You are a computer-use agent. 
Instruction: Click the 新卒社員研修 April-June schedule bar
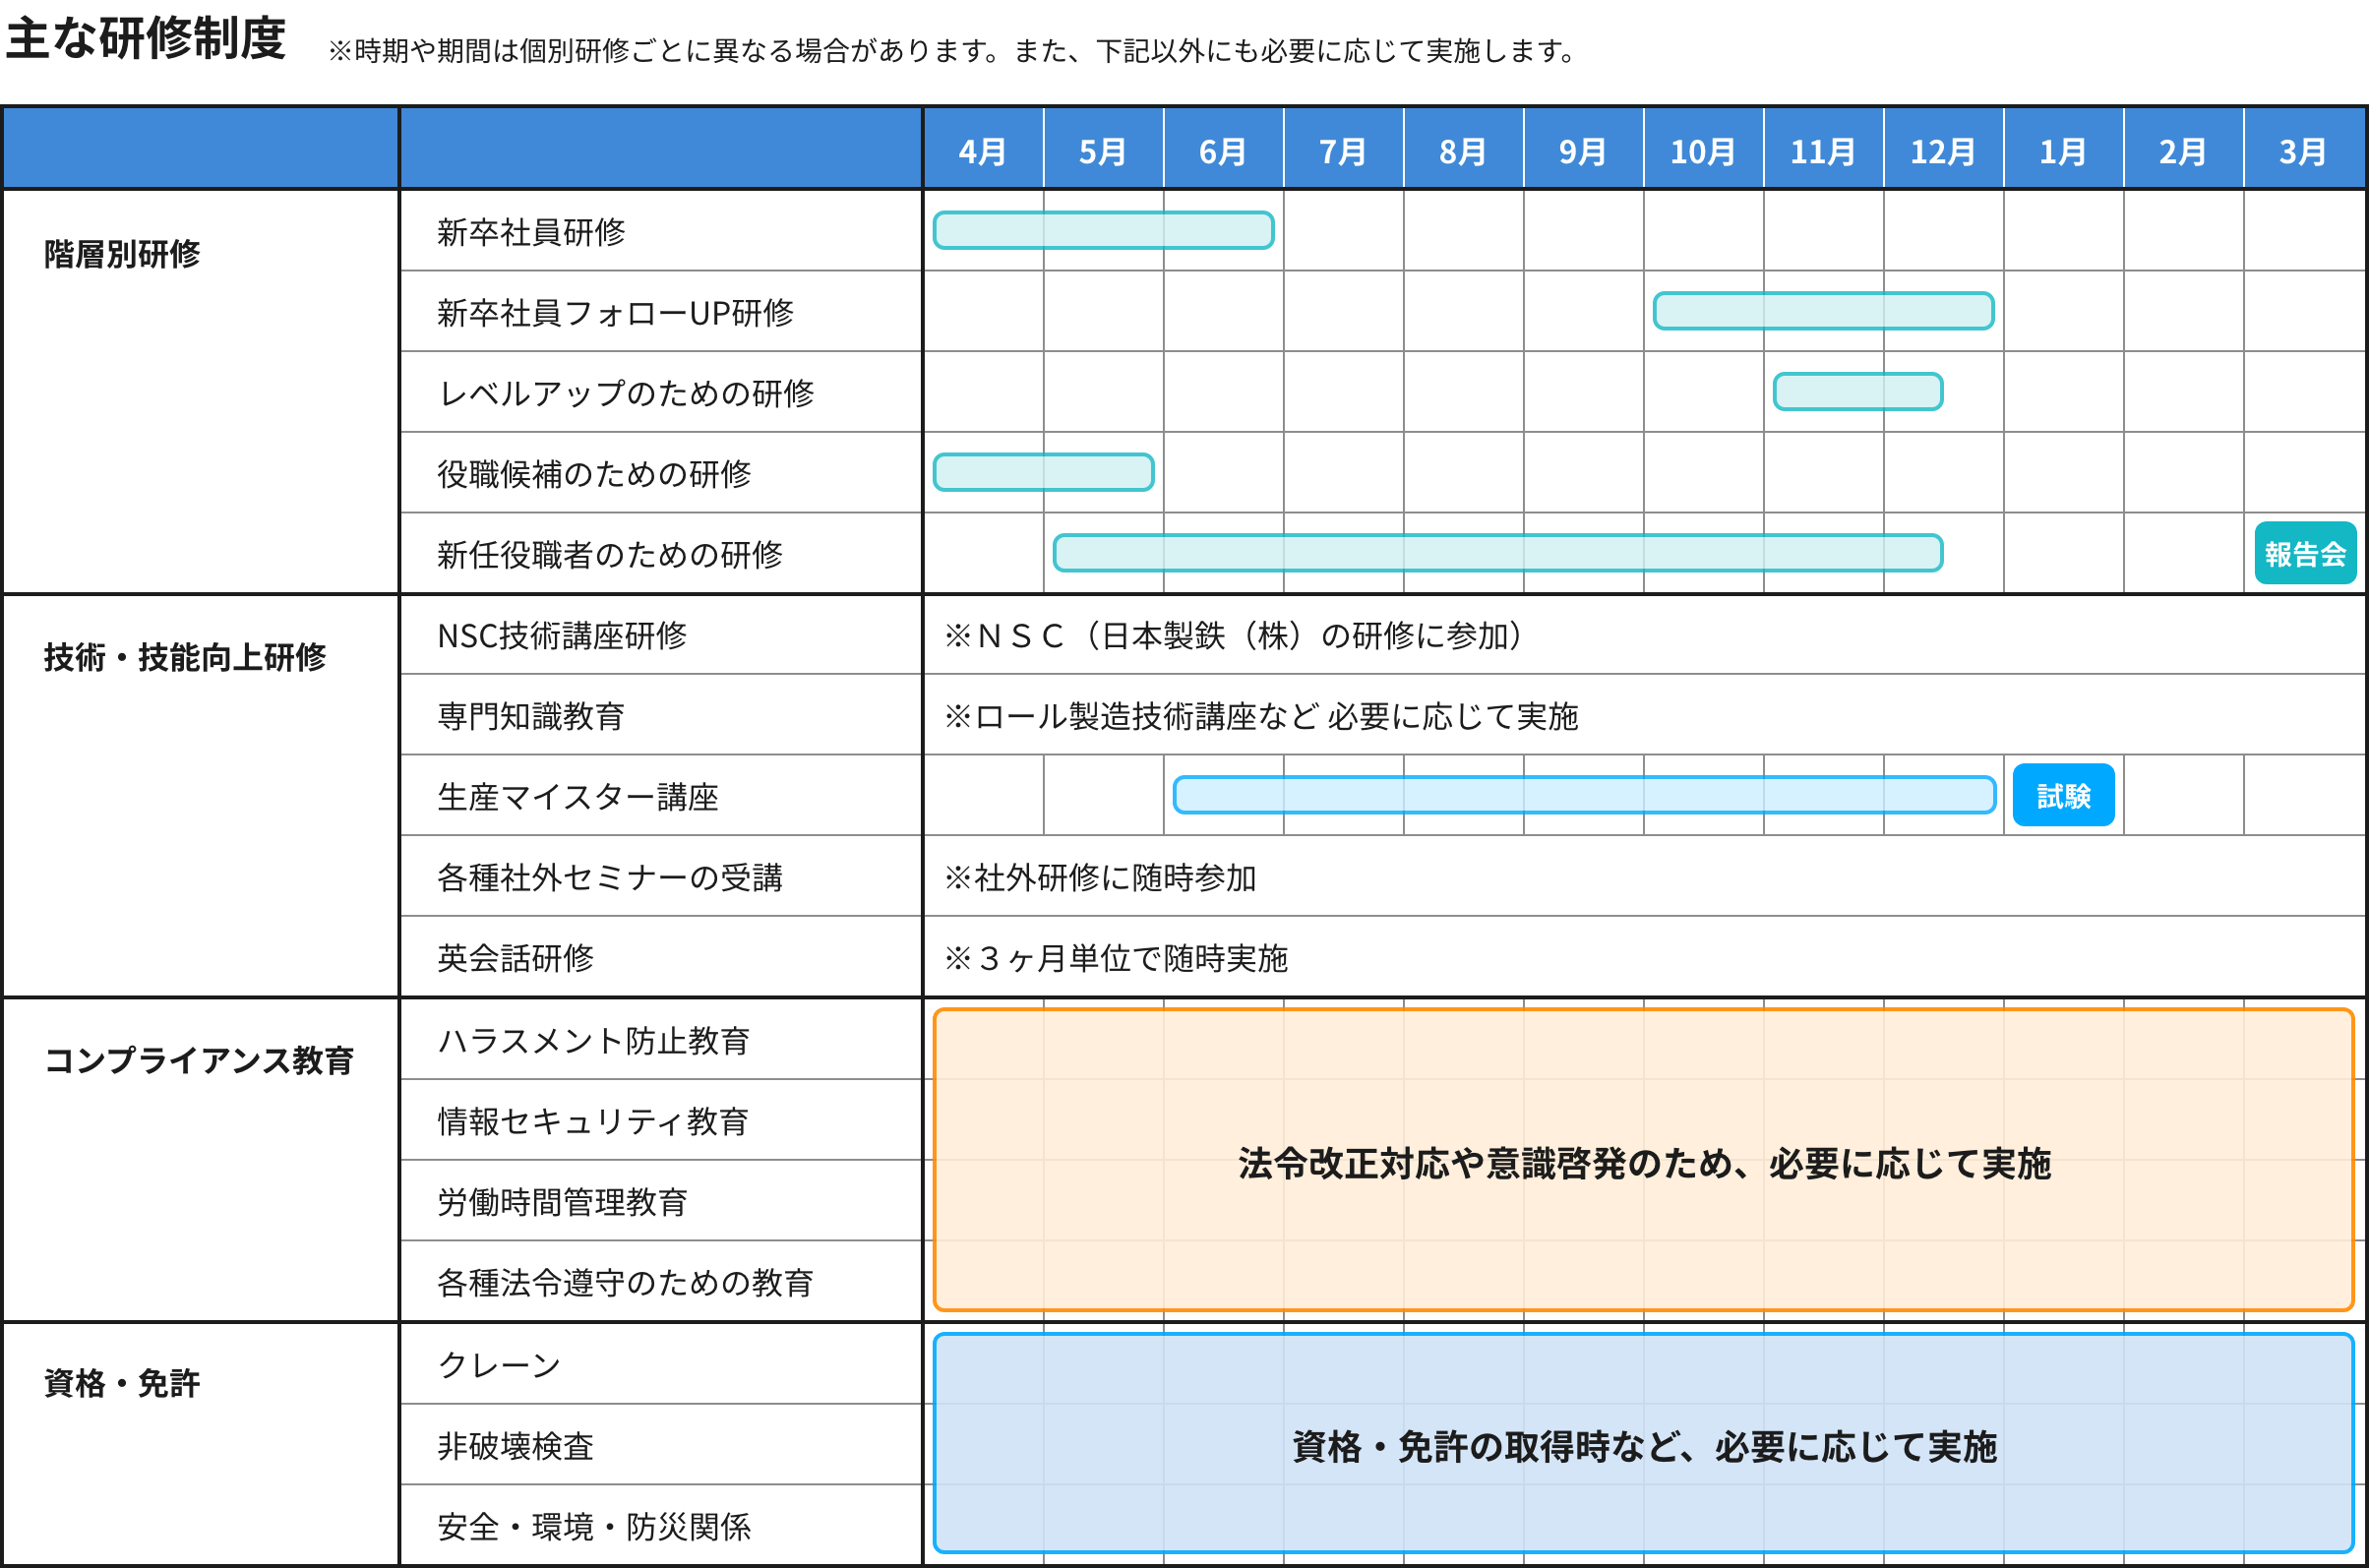tap(1103, 230)
